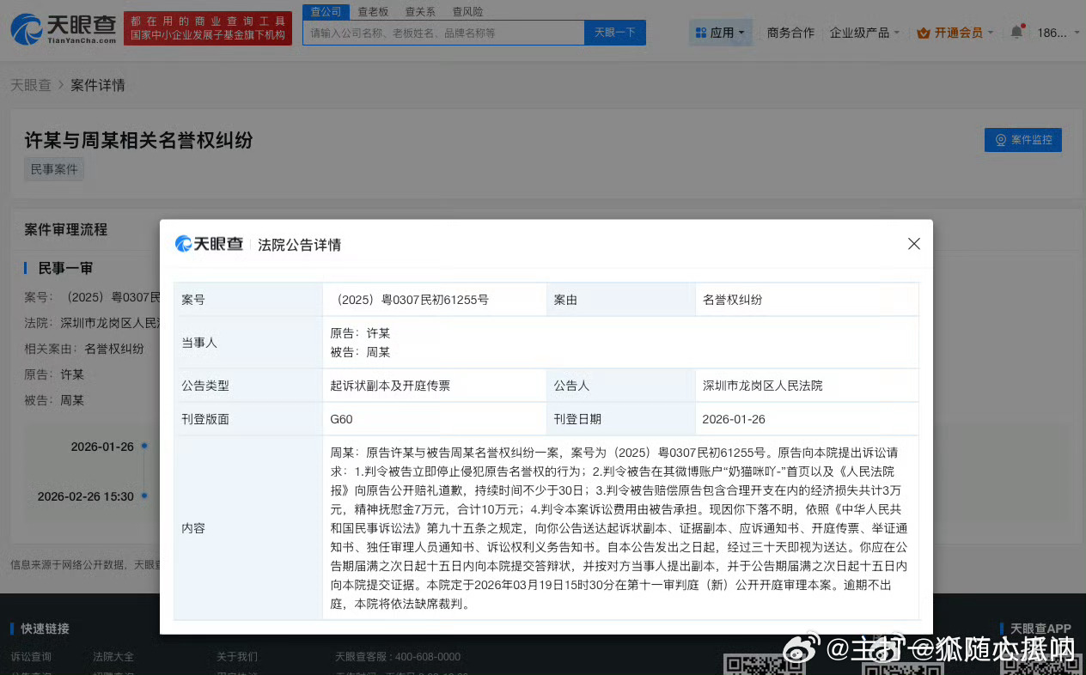Screen dimensions: 1086x675
Task: Click the crown icon beside 开通会员
Action: coord(925,32)
